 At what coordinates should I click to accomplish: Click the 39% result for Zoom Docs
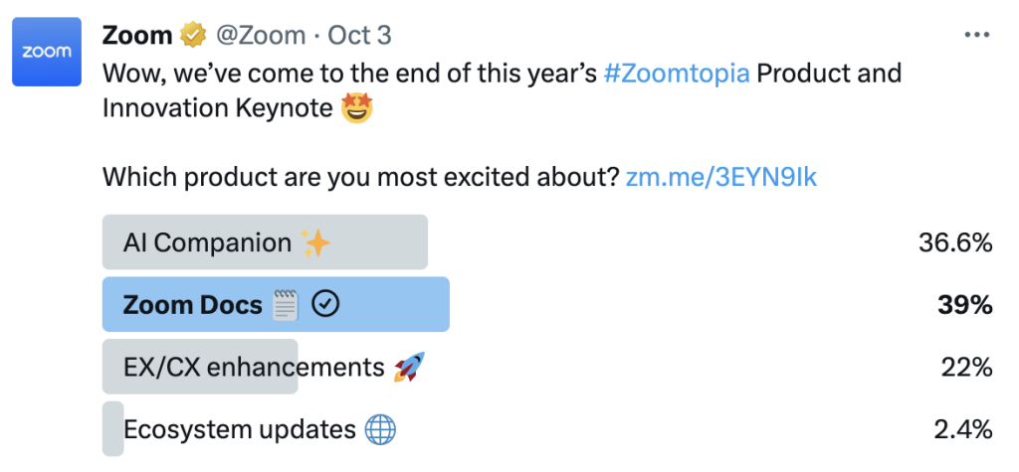click(x=964, y=305)
